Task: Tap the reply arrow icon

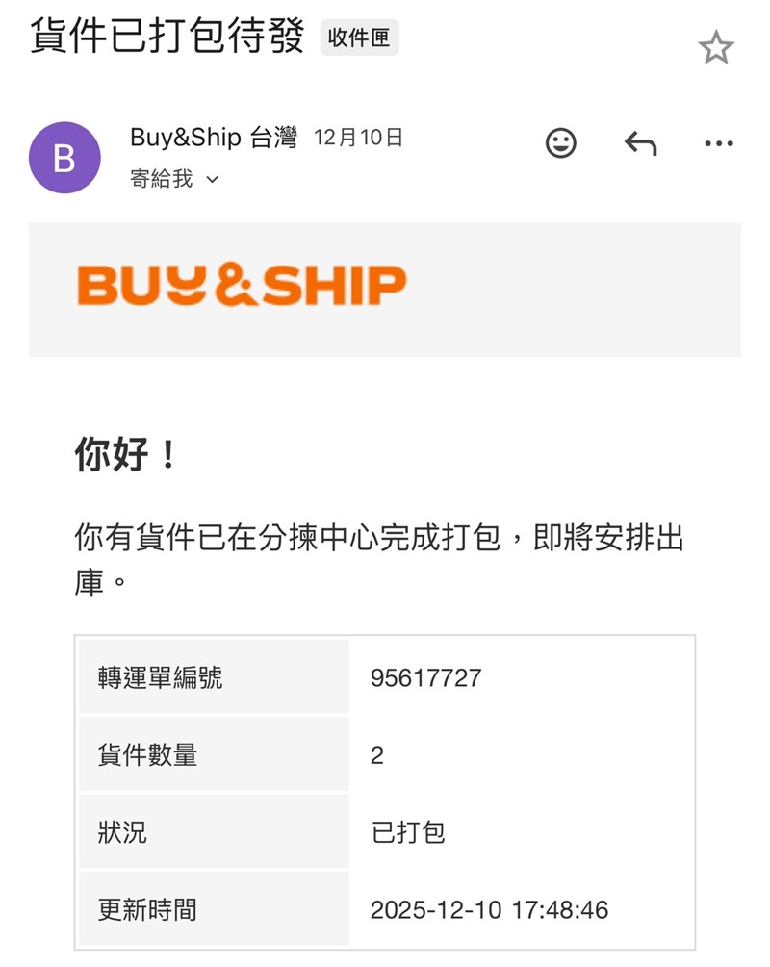Action: click(x=640, y=143)
